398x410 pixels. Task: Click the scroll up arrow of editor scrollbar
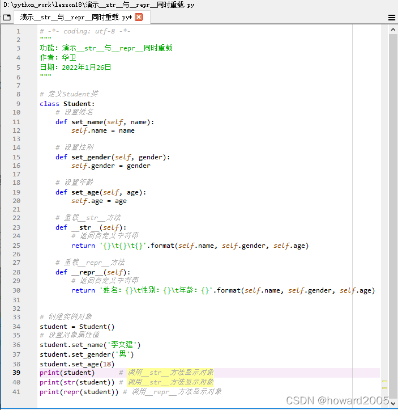(x=393, y=30)
